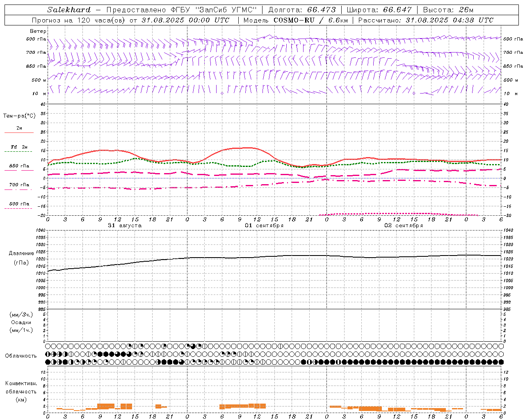
Task: Click the (мм/1ч.) precipitation unit label
Action: [x=21, y=330]
